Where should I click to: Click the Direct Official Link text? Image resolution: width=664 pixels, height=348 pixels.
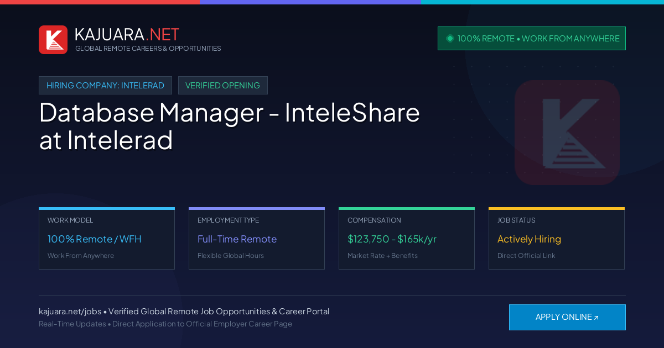526,256
